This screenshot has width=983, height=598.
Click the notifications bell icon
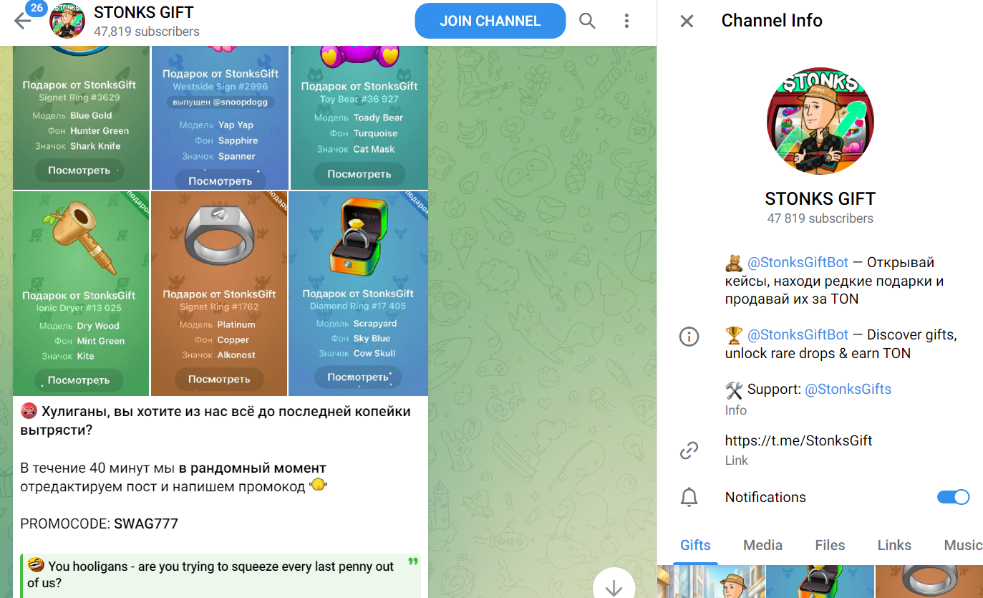(689, 497)
